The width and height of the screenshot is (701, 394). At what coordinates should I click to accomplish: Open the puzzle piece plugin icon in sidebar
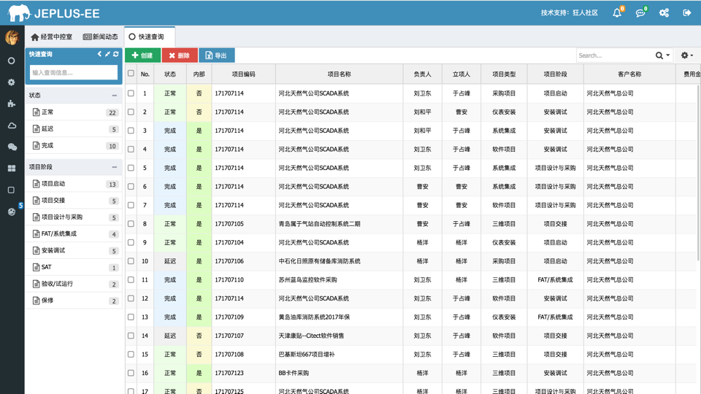[x=12, y=104]
